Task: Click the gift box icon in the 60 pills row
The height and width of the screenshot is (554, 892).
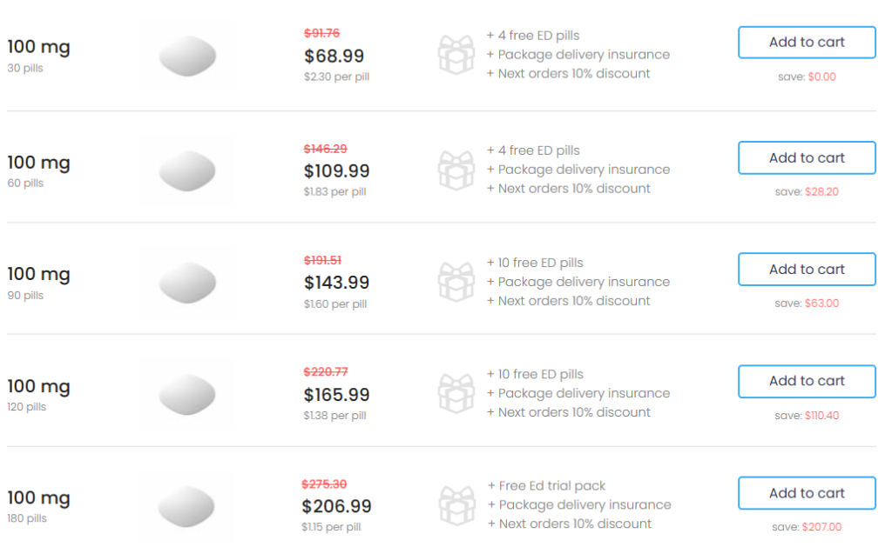Action: click(456, 170)
